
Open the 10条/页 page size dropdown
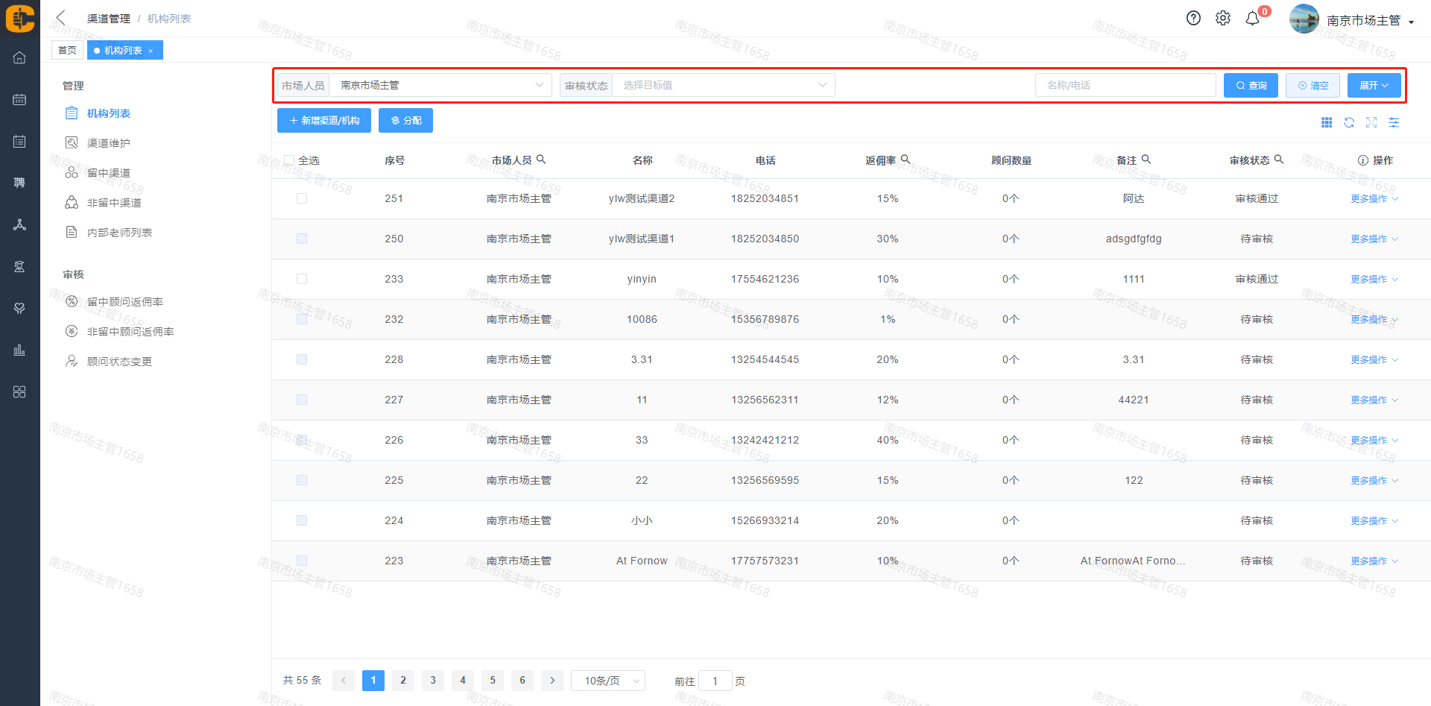pos(608,681)
